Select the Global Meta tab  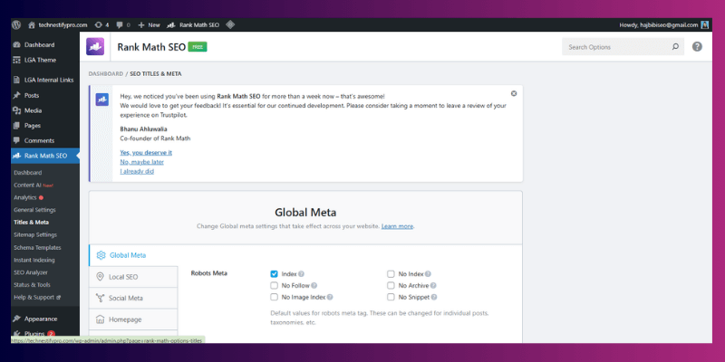133,255
